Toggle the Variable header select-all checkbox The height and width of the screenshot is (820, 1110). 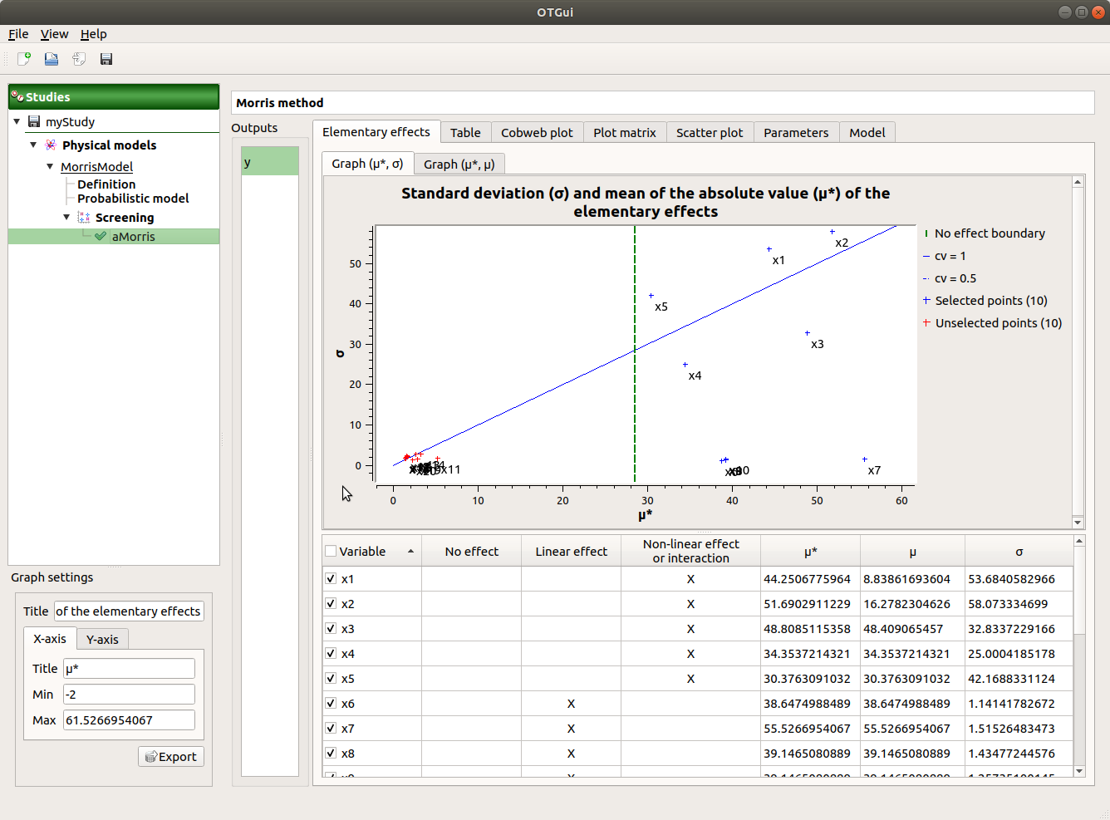332,552
